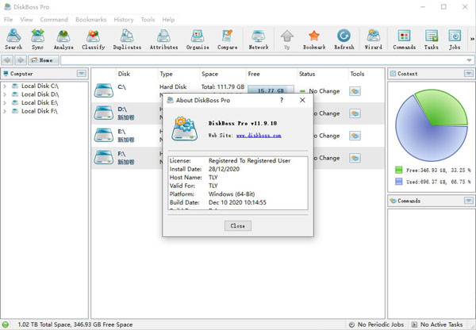Click the blue Used legend swatch

pyautogui.click(x=398, y=182)
